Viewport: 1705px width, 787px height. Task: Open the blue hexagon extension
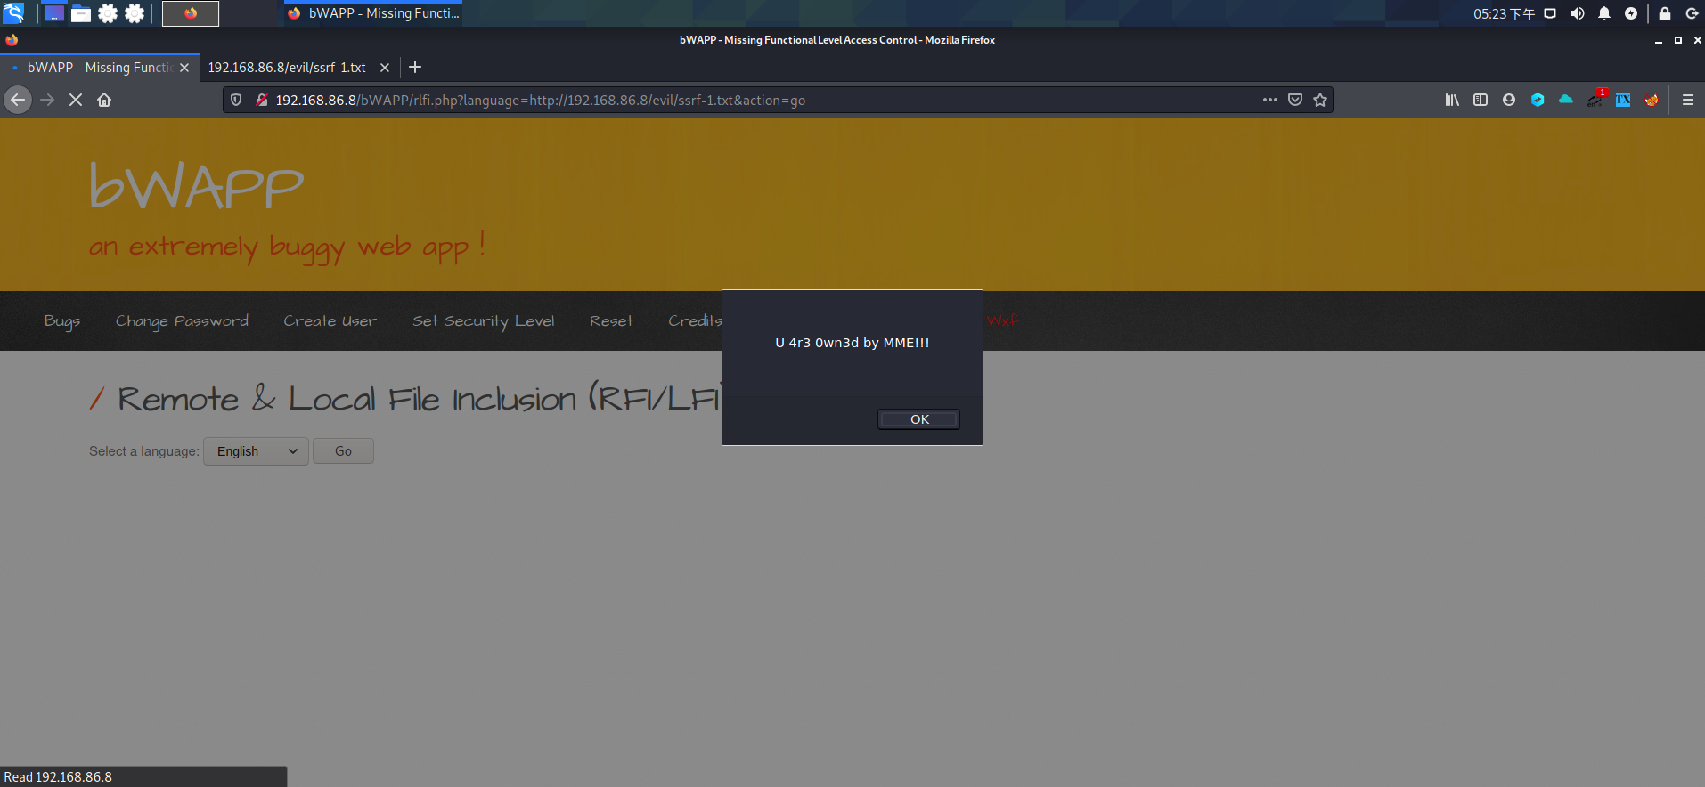(1538, 100)
